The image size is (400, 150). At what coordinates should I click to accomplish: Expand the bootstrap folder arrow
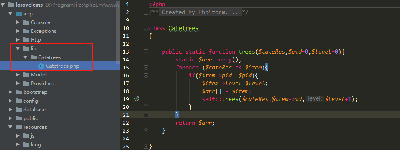coord(10,92)
